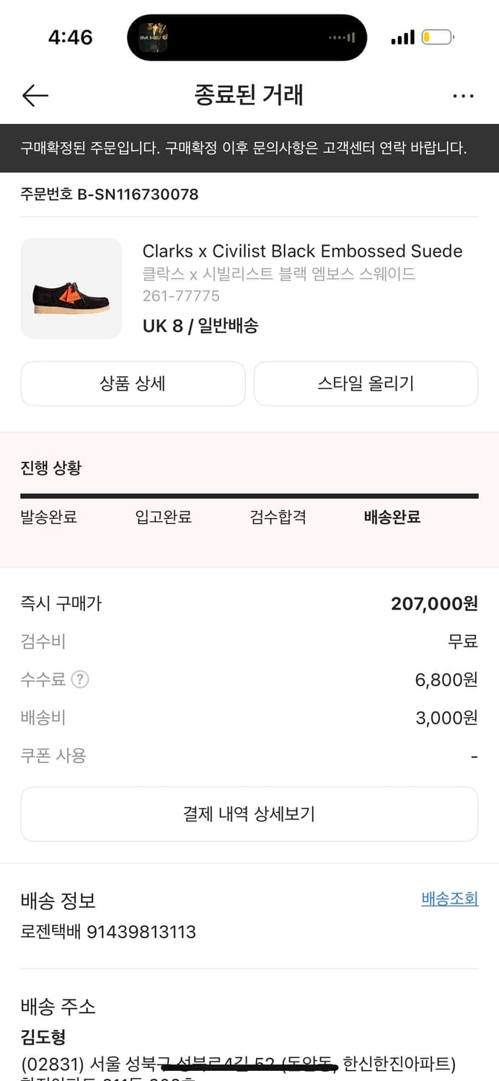
Task: Tap the Clarks x Civilist product title
Action: pyautogui.click(x=302, y=251)
